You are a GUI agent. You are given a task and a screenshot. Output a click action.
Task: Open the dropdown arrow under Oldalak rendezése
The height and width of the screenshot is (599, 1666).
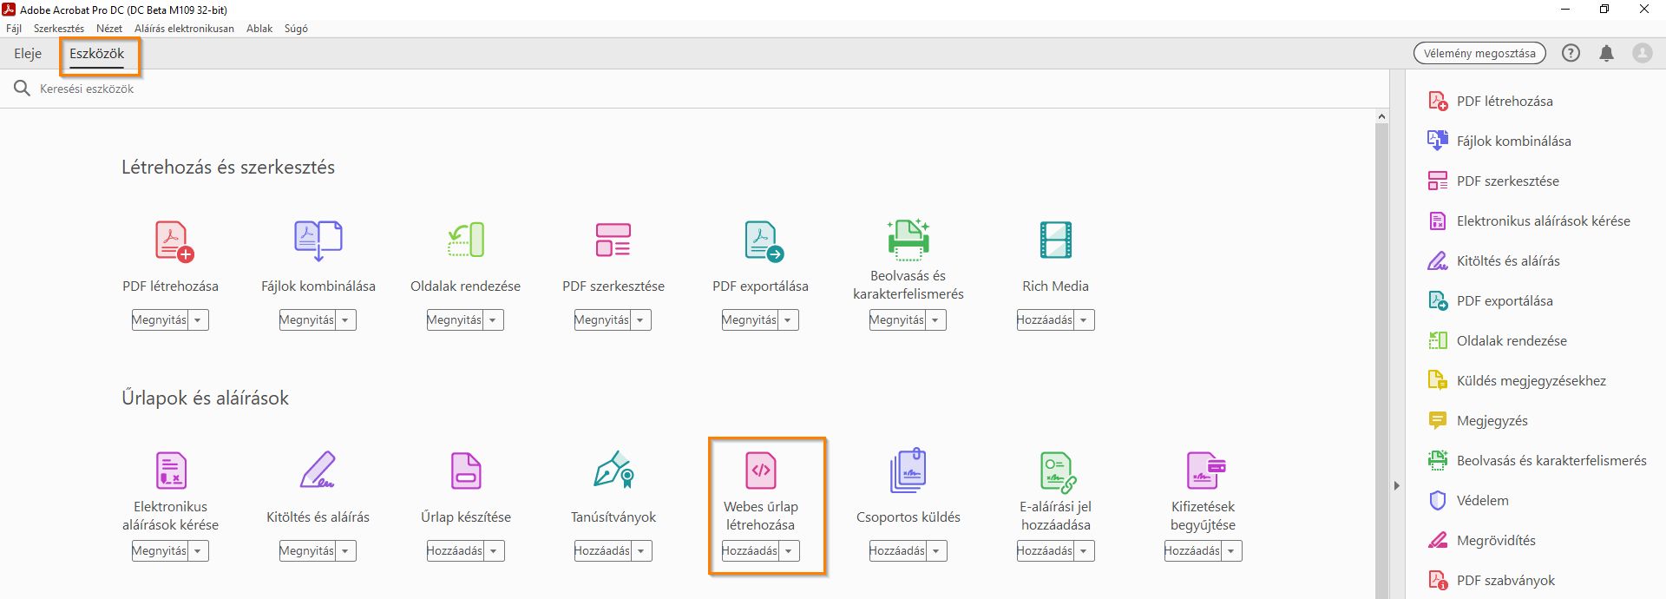(493, 320)
